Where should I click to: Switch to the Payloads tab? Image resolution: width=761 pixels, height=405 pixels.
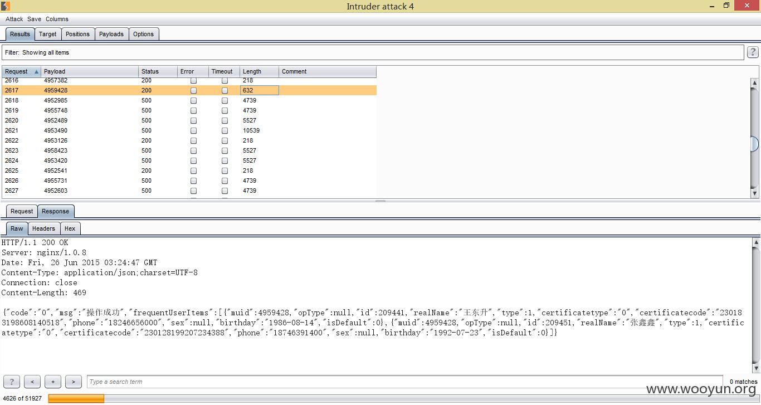[111, 34]
